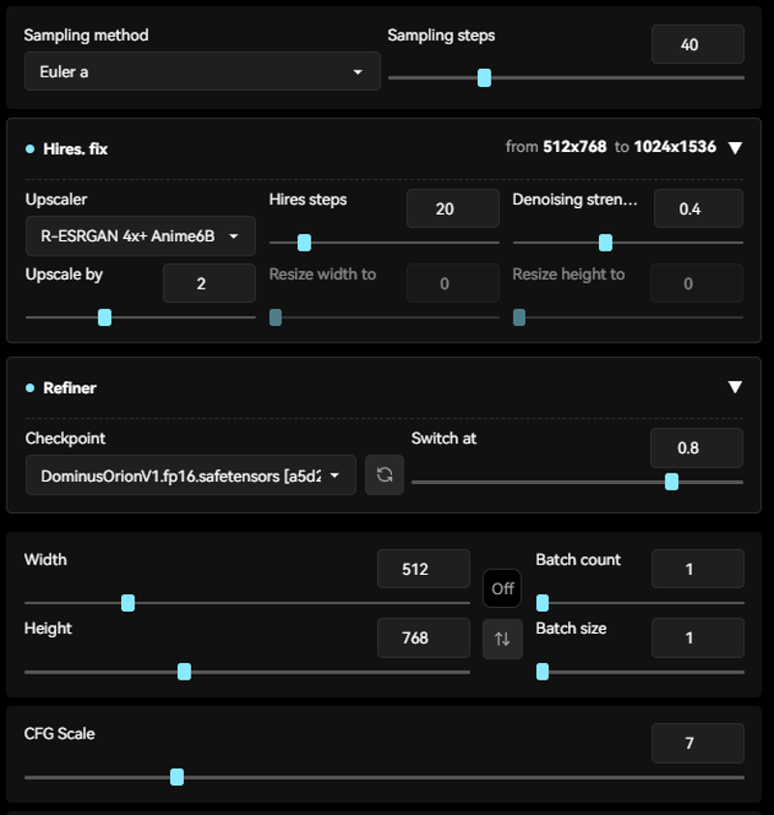Open the Sampling method dropdown
Viewport: 774px width, 815px height.
pyautogui.click(x=201, y=72)
